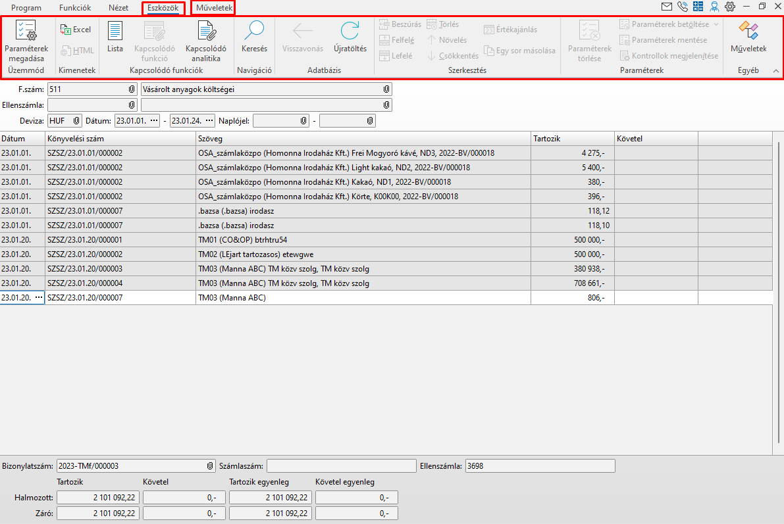Click the user profile icon in the title bar
Screen dimensions: 784x524
click(714, 7)
